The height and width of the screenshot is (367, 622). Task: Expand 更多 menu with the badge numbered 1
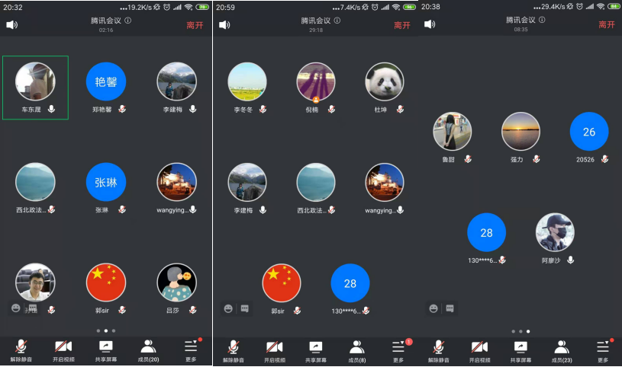pos(398,350)
